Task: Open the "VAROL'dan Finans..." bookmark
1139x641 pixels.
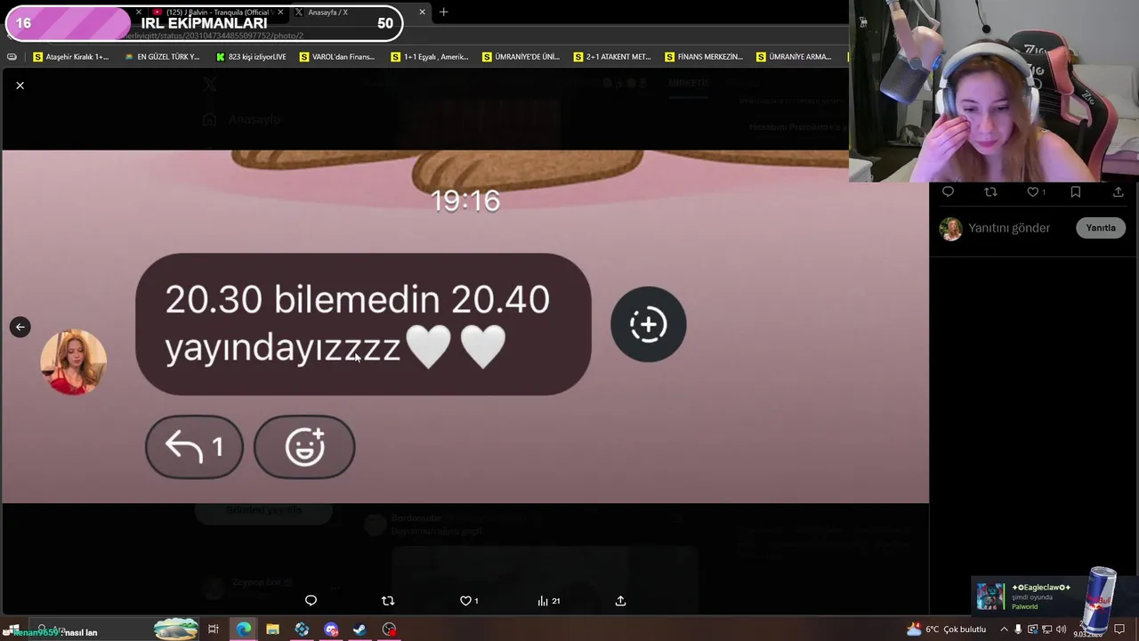Action: 337,57
